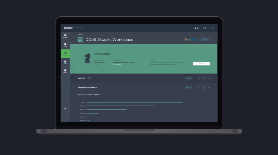
Task: Click the blue circle avatar in the header
Action: tap(194, 39)
